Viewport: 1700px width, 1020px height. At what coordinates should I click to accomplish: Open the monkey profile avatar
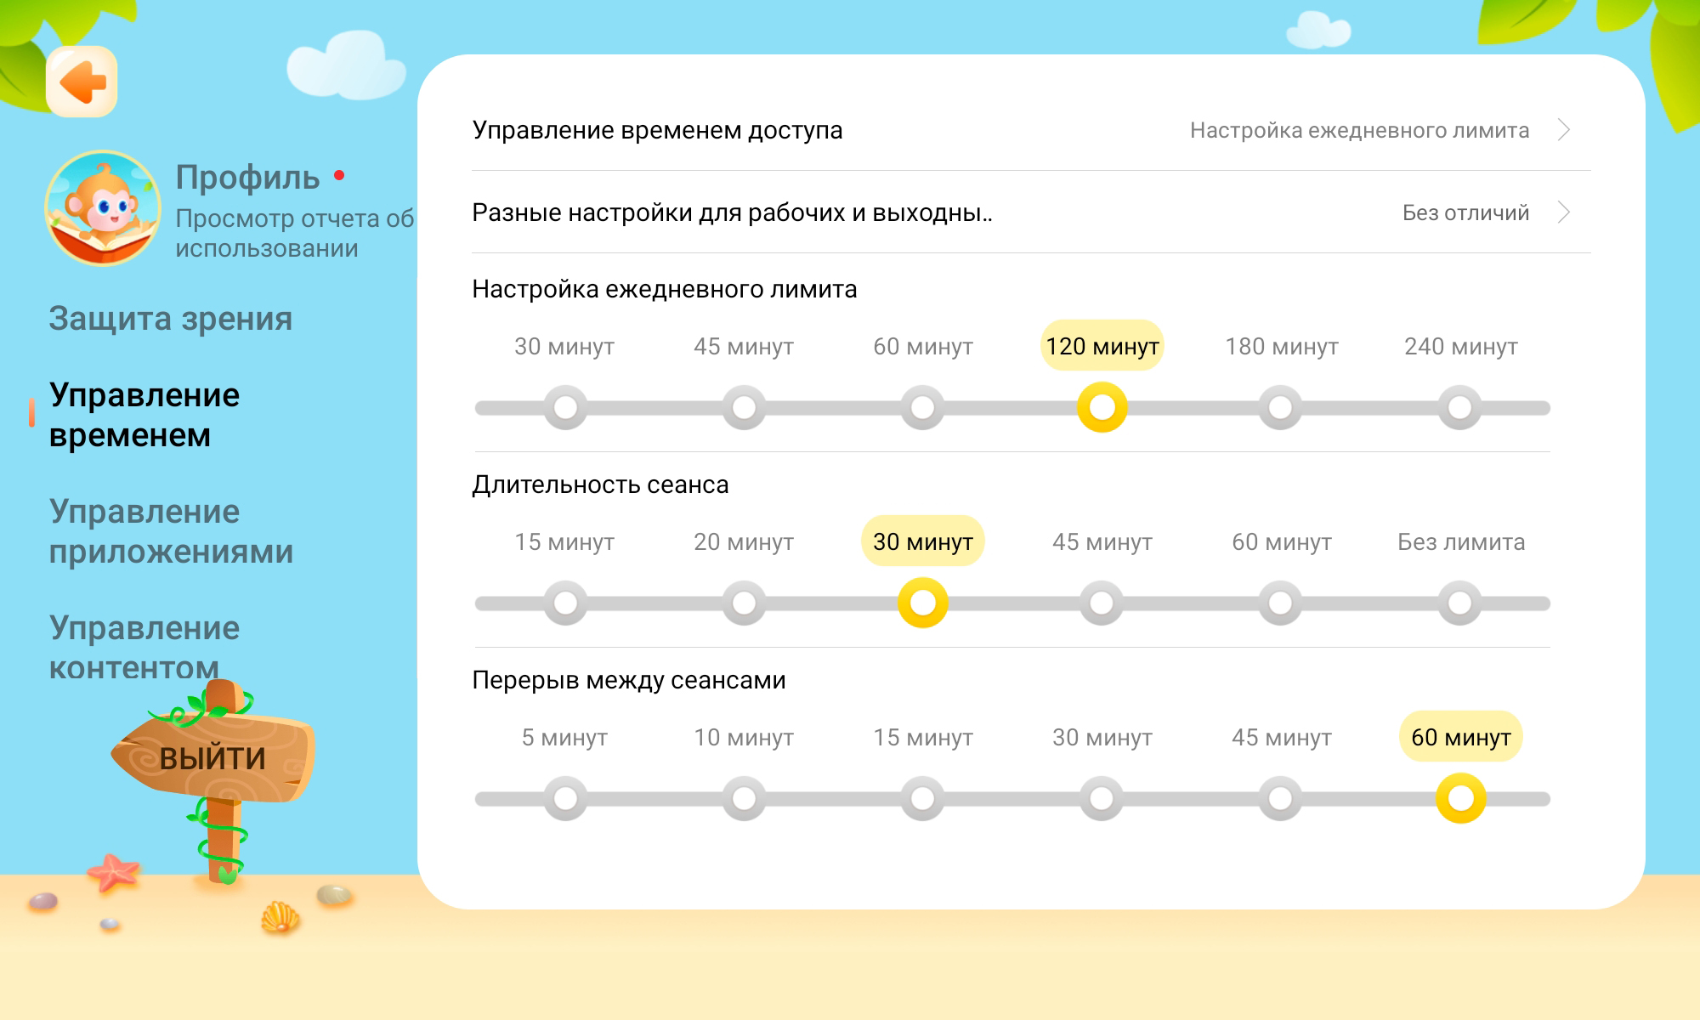(x=103, y=208)
